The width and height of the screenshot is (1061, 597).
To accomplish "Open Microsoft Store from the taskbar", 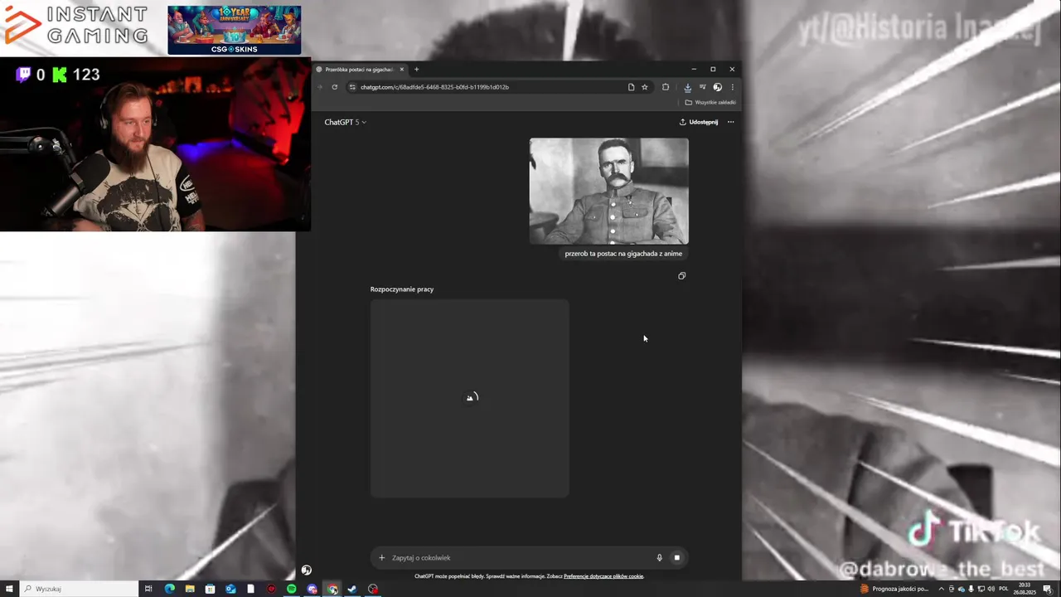I will [x=211, y=589].
